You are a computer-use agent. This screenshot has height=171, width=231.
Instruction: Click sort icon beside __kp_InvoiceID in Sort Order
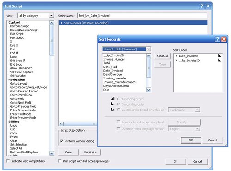pyautogui.click(x=219, y=61)
